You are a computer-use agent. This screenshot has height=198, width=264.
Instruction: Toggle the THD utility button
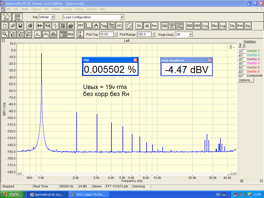tap(164, 26)
